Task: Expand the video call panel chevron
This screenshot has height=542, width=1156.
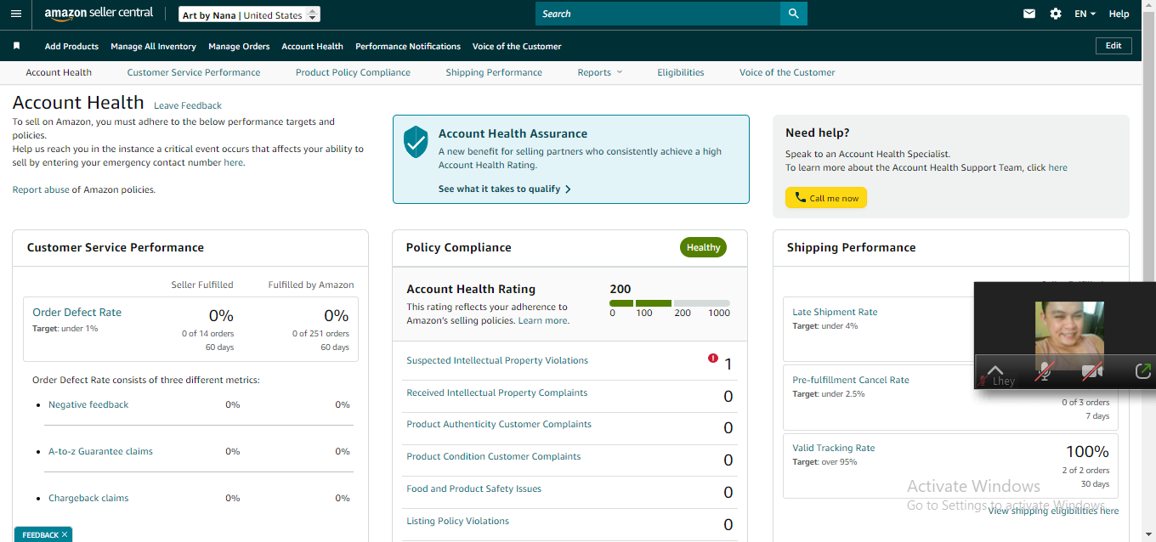Action: [995, 370]
